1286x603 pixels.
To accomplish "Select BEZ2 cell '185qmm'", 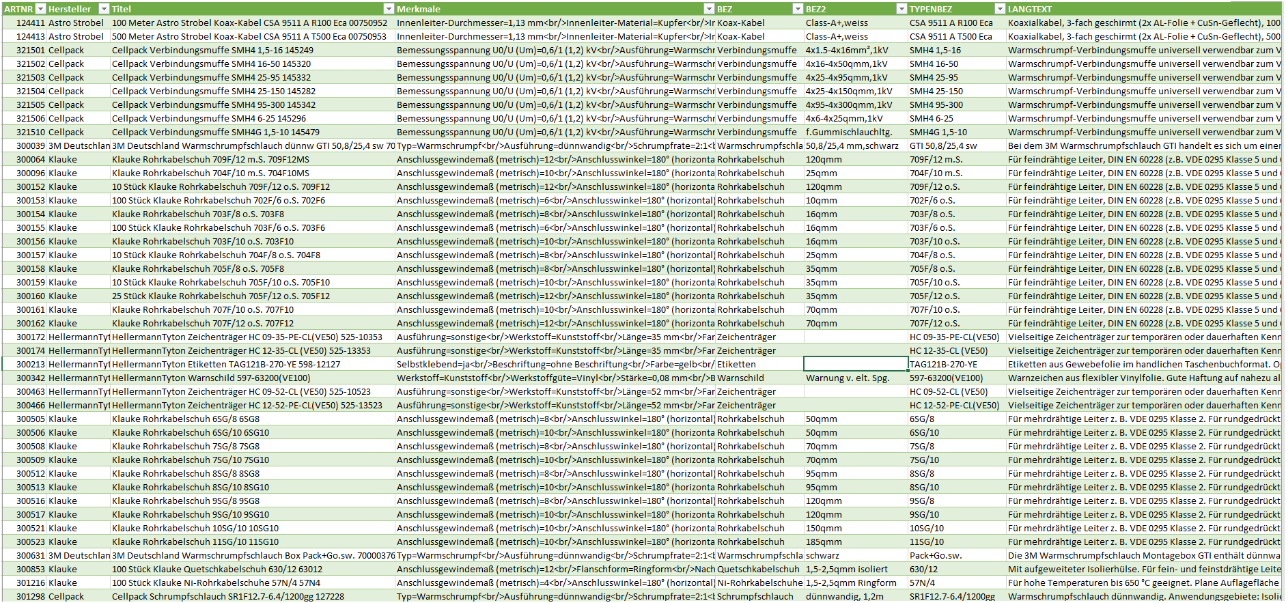I will click(x=856, y=542).
